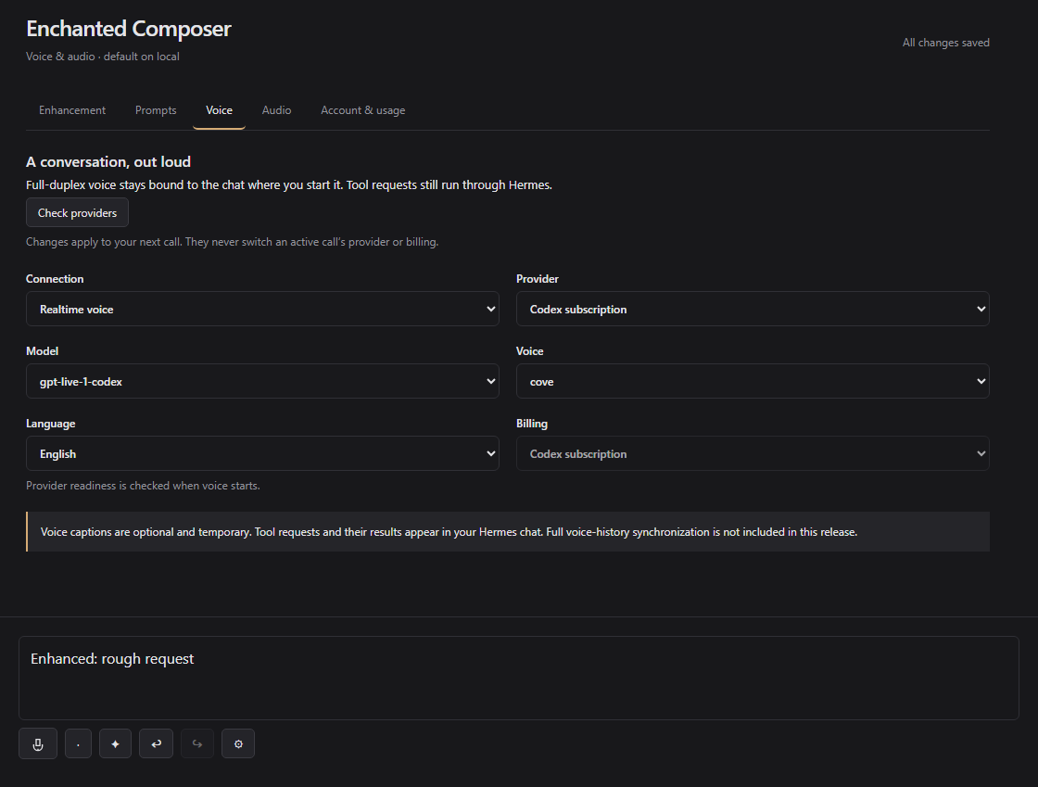Open the Billing dropdown
The image size is (1038, 787).
coord(753,453)
